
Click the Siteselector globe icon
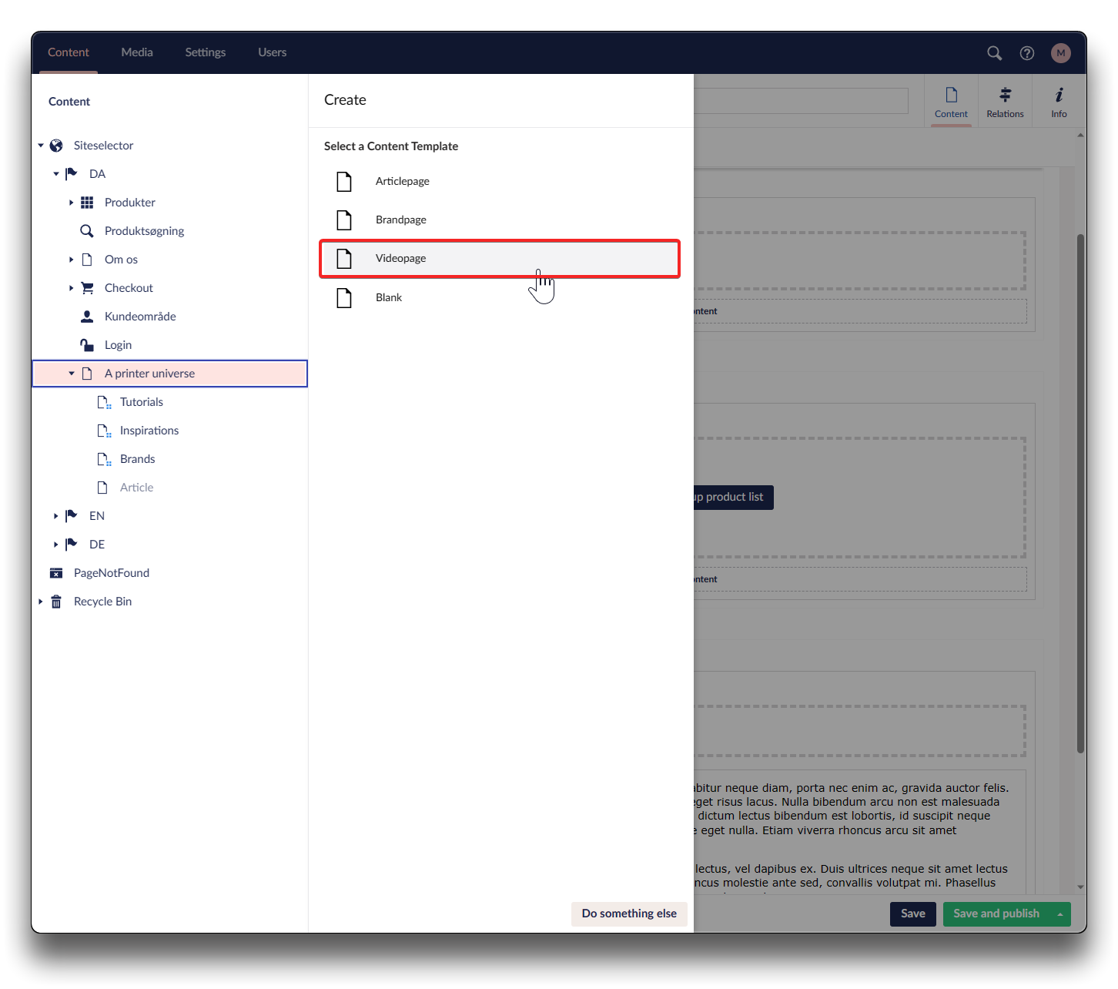point(56,146)
